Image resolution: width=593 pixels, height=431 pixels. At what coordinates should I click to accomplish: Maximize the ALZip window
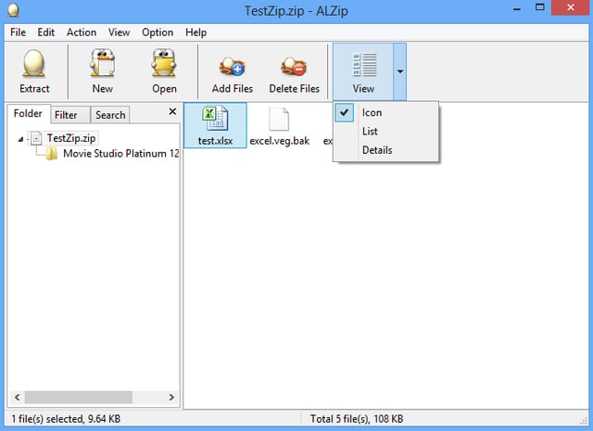[540, 7]
